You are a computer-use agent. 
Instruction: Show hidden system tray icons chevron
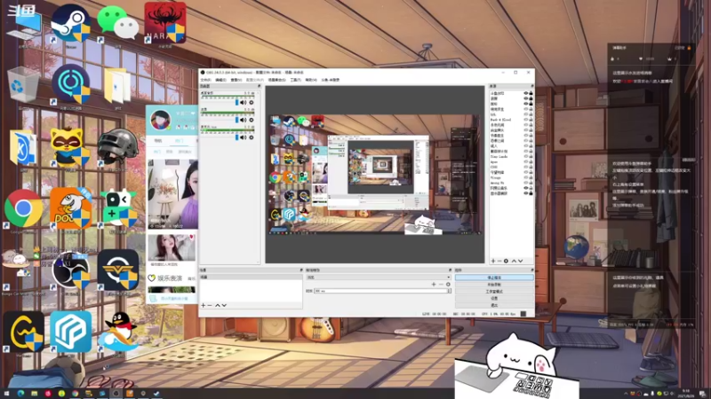pyautogui.click(x=626, y=394)
